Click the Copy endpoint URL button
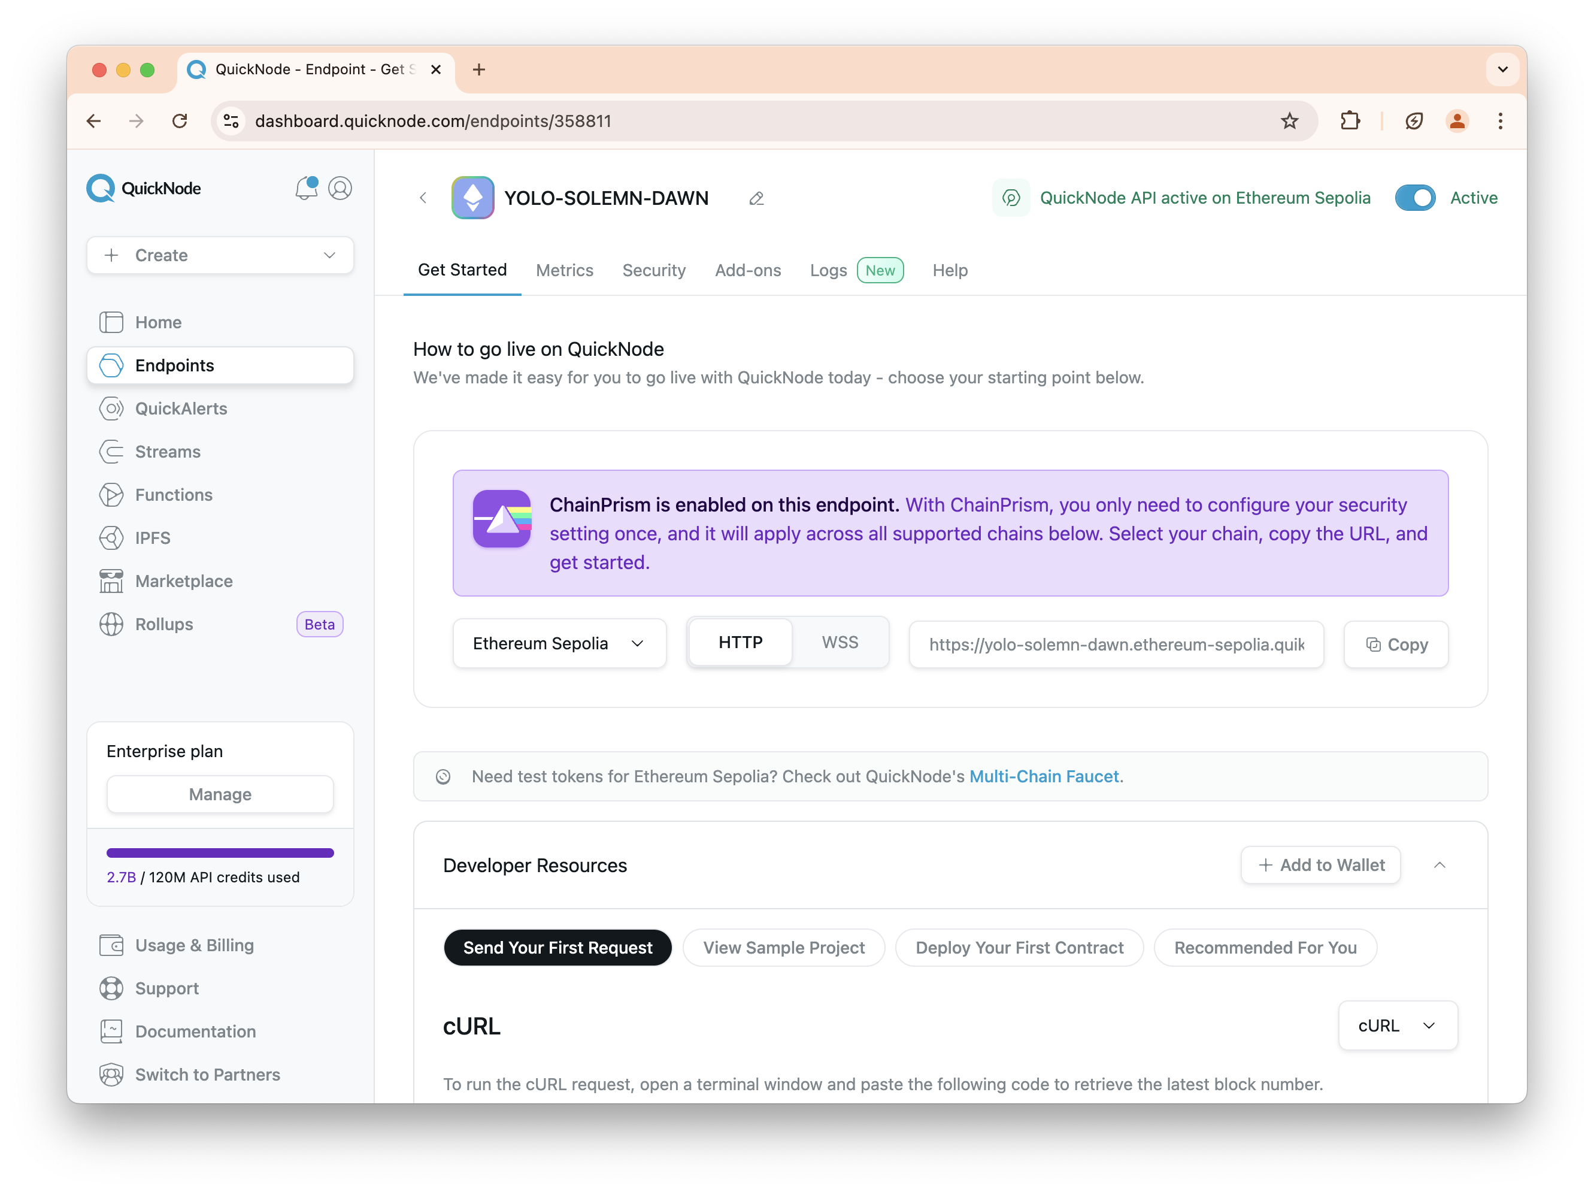Image resolution: width=1594 pixels, height=1192 pixels. click(x=1396, y=645)
